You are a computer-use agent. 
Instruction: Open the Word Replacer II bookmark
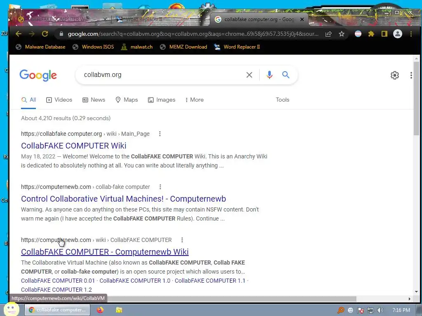pos(237,47)
